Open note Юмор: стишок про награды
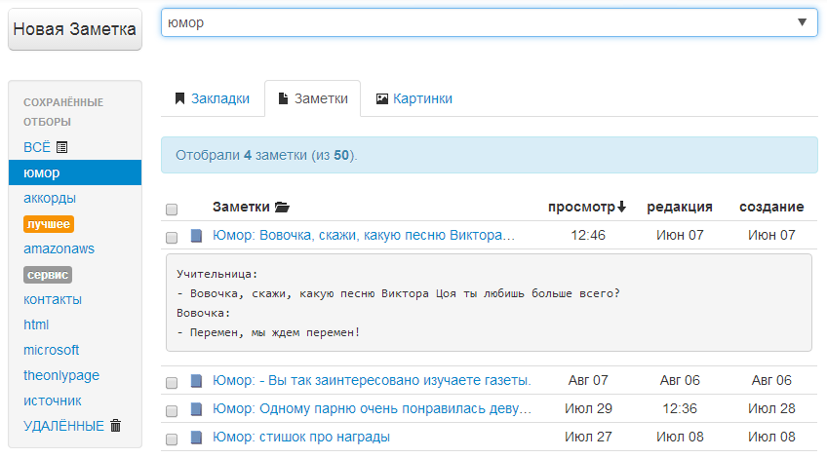This screenshot has height=458, width=827. point(301,437)
